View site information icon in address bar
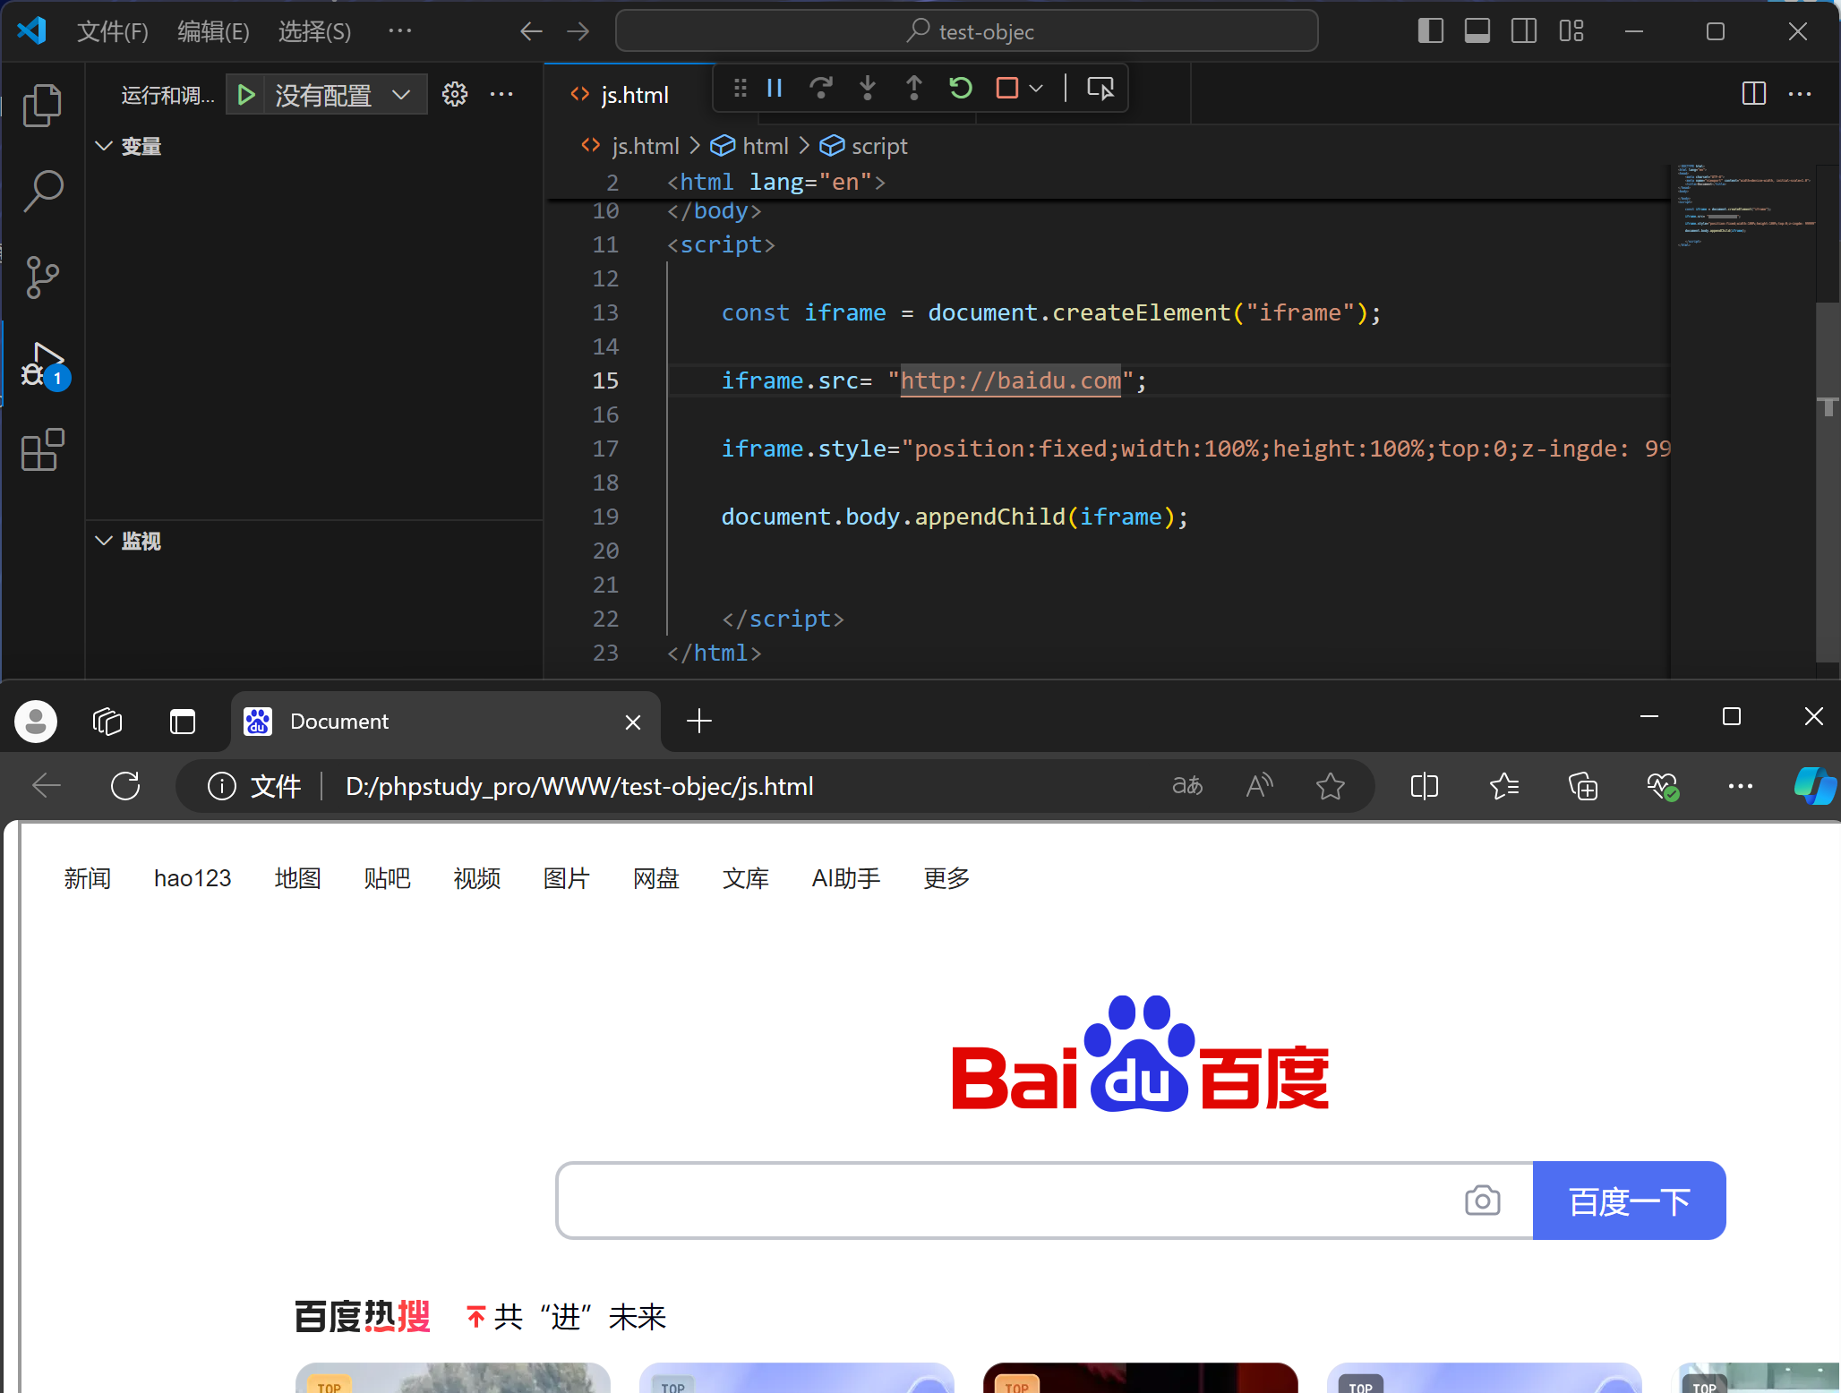This screenshot has width=1841, height=1393. pyautogui.click(x=222, y=786)
